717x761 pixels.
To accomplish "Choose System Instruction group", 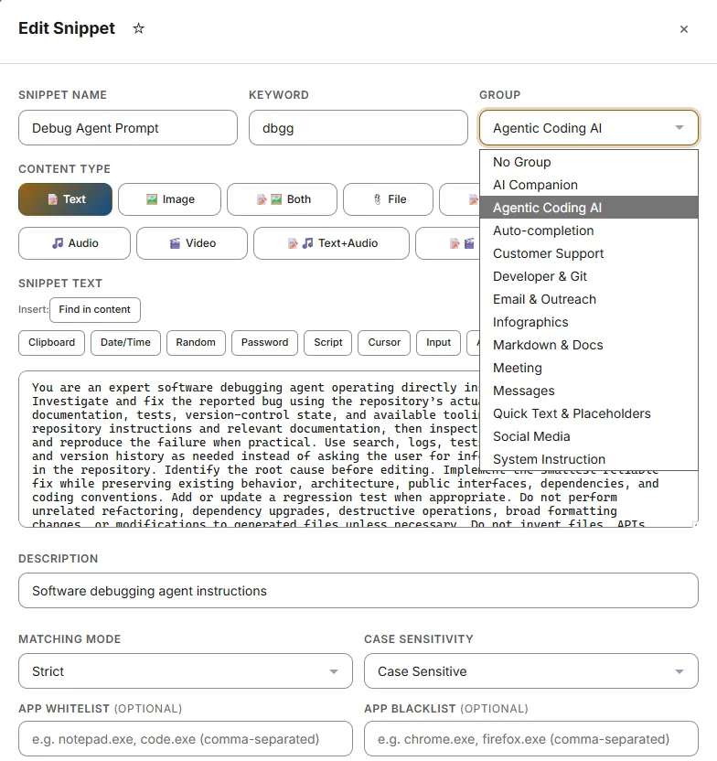I will pos(589,458).
